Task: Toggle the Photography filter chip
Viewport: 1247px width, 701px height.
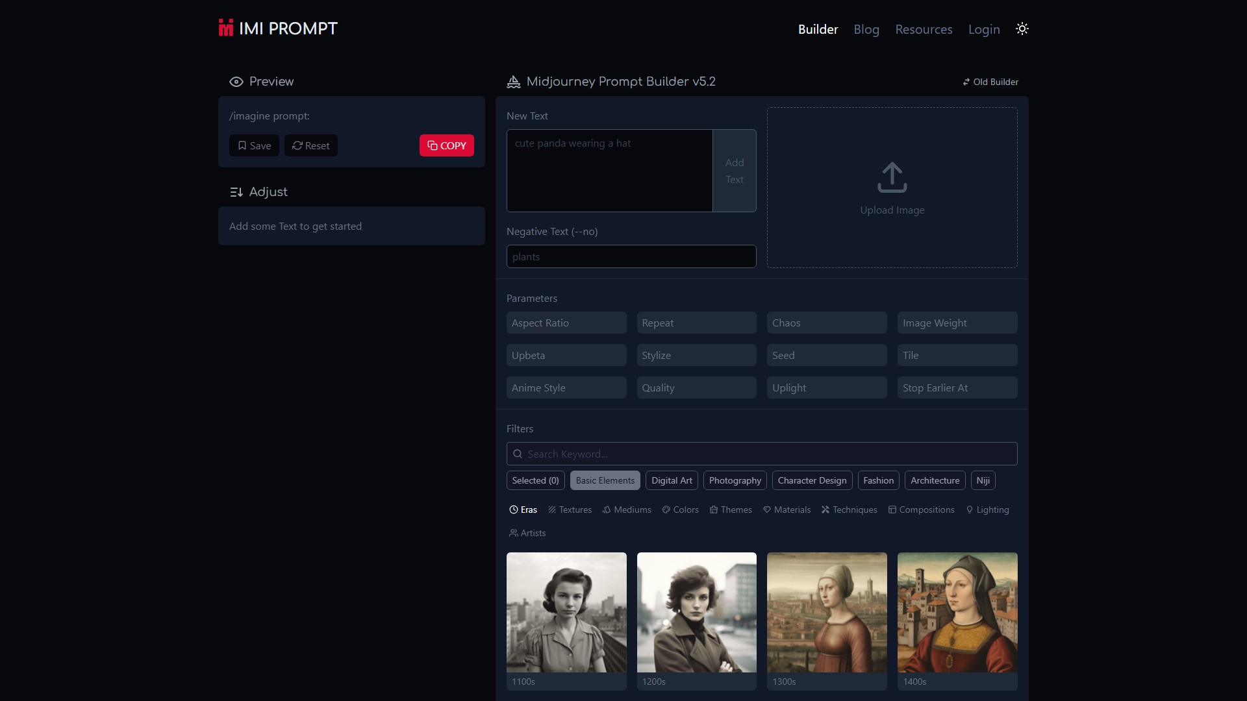Action: [x=735, y=480]
